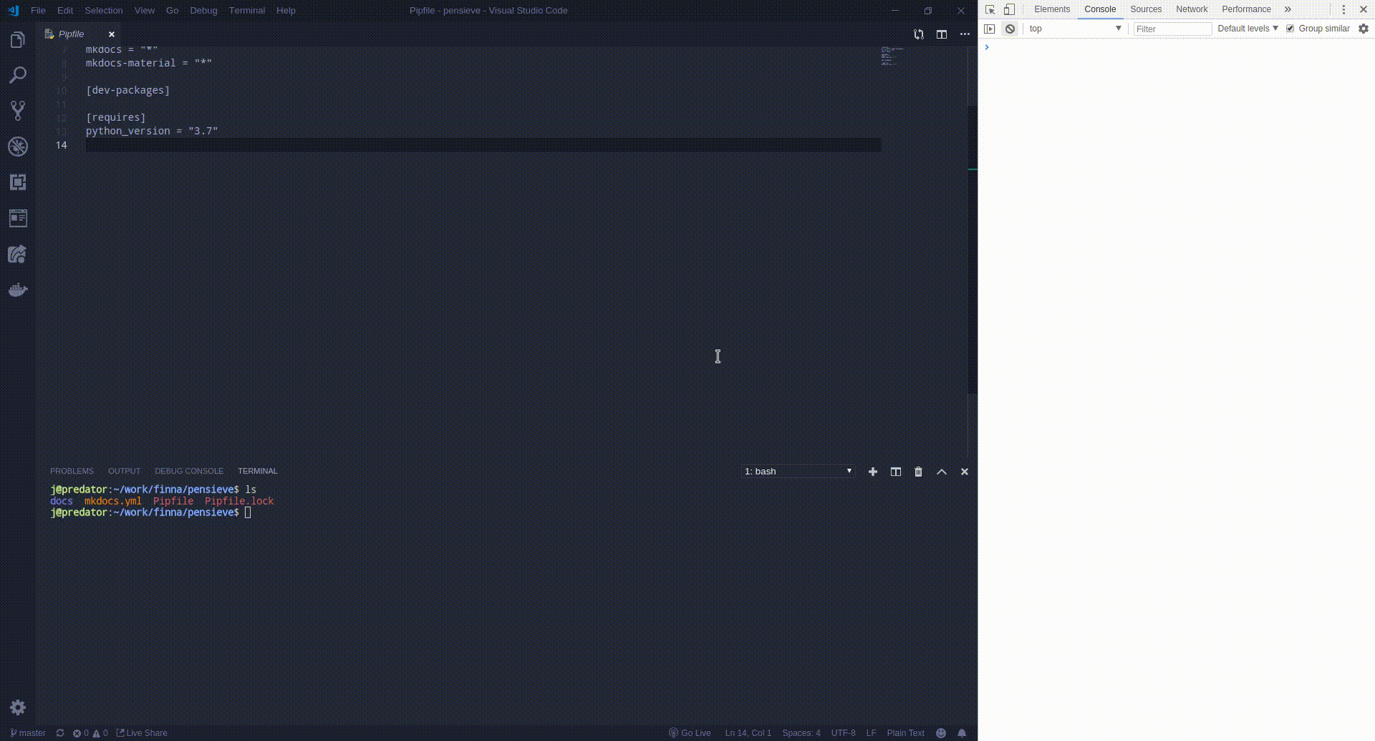Open the Source Control view
1375x741 pixels.
coord(18,111)
